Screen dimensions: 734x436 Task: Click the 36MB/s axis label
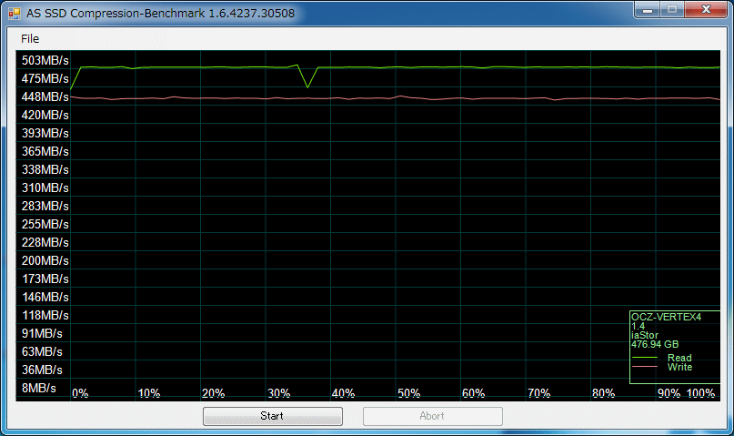click(42, 370)
